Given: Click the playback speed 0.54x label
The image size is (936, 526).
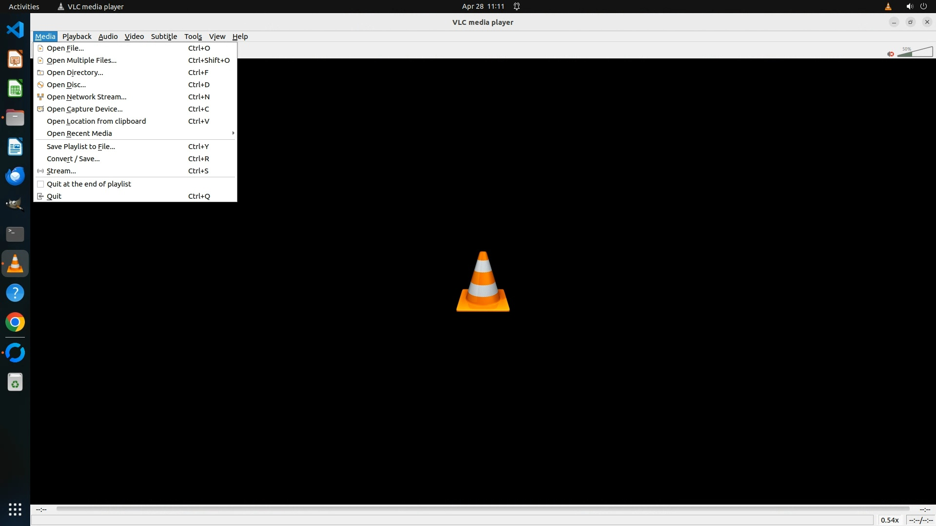Looking at the screenshot, I should [x=890, y=520].
